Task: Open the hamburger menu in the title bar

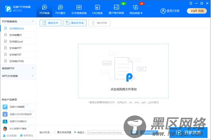Action: click(191, 3)
